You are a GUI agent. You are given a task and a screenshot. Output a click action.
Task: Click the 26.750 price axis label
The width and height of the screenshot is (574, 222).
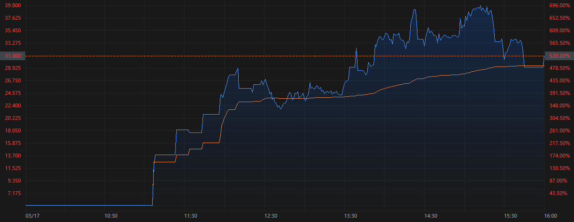click(x=13, y=81)
